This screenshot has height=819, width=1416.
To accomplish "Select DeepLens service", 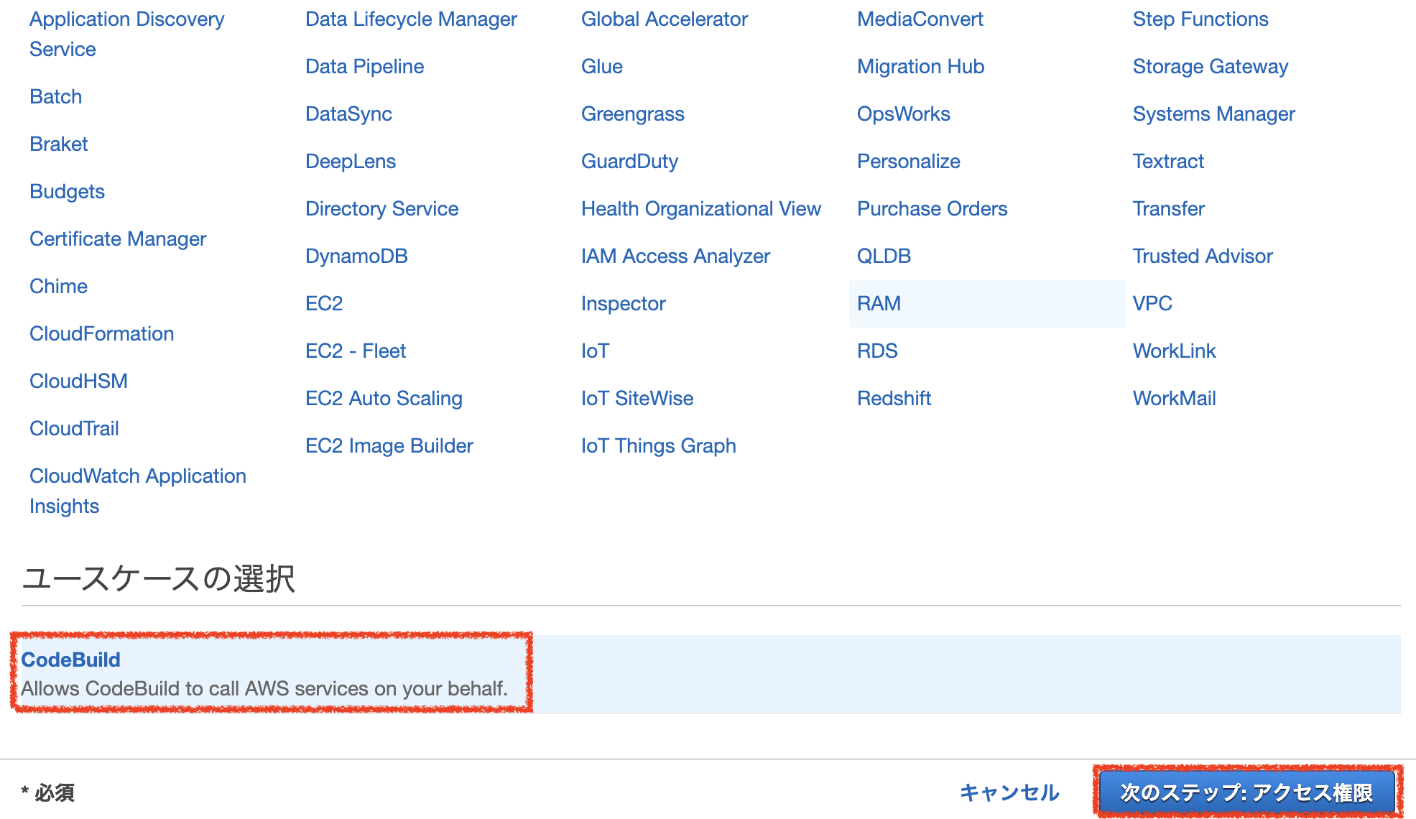I will click(351, 161).
